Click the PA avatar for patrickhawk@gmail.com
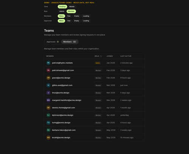 (48, 70)
